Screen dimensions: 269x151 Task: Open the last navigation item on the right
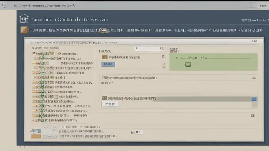tap(238, 30)
